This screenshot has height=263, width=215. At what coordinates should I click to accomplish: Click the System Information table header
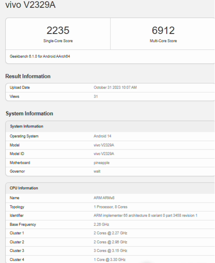pyautogui.click(x=27, y=126)
